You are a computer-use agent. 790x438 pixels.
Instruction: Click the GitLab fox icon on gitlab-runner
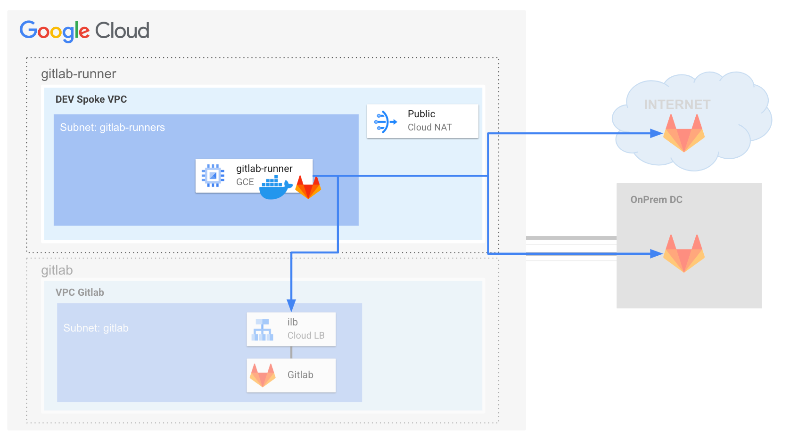[x=308, y=187]
